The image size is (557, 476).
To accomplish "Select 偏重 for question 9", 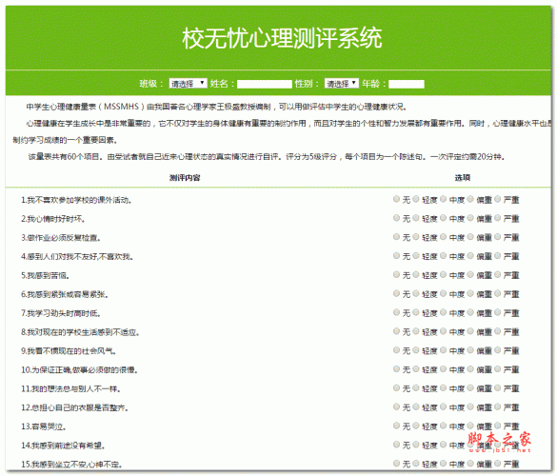I will pos(470,350).
